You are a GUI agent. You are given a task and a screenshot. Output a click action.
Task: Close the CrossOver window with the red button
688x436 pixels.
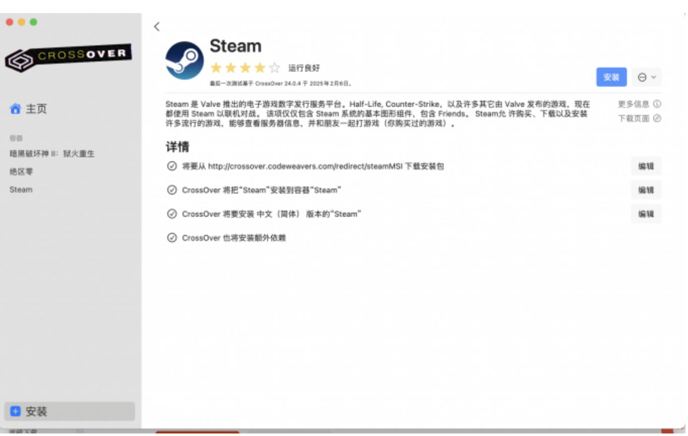click(9, 22)
